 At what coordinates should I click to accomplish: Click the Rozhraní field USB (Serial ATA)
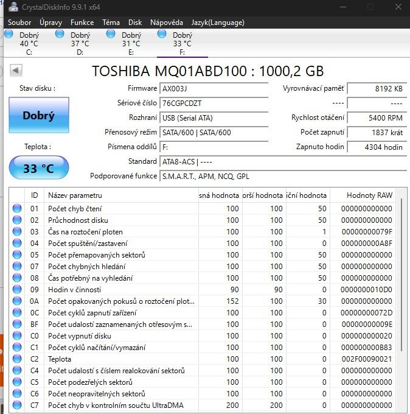tap(214, 118)
